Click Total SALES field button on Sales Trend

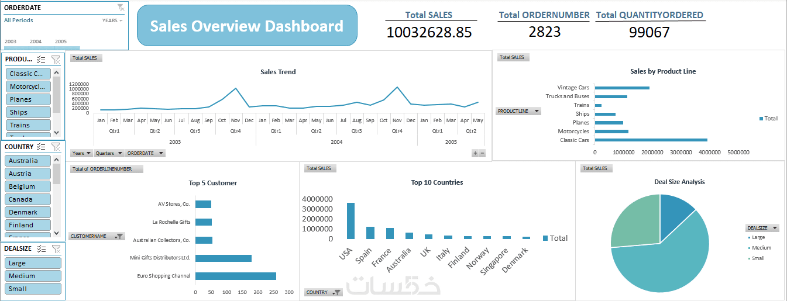tap(87, 58)
